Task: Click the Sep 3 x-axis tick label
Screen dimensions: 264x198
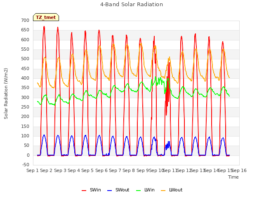Action: click(x=60, y=170)
